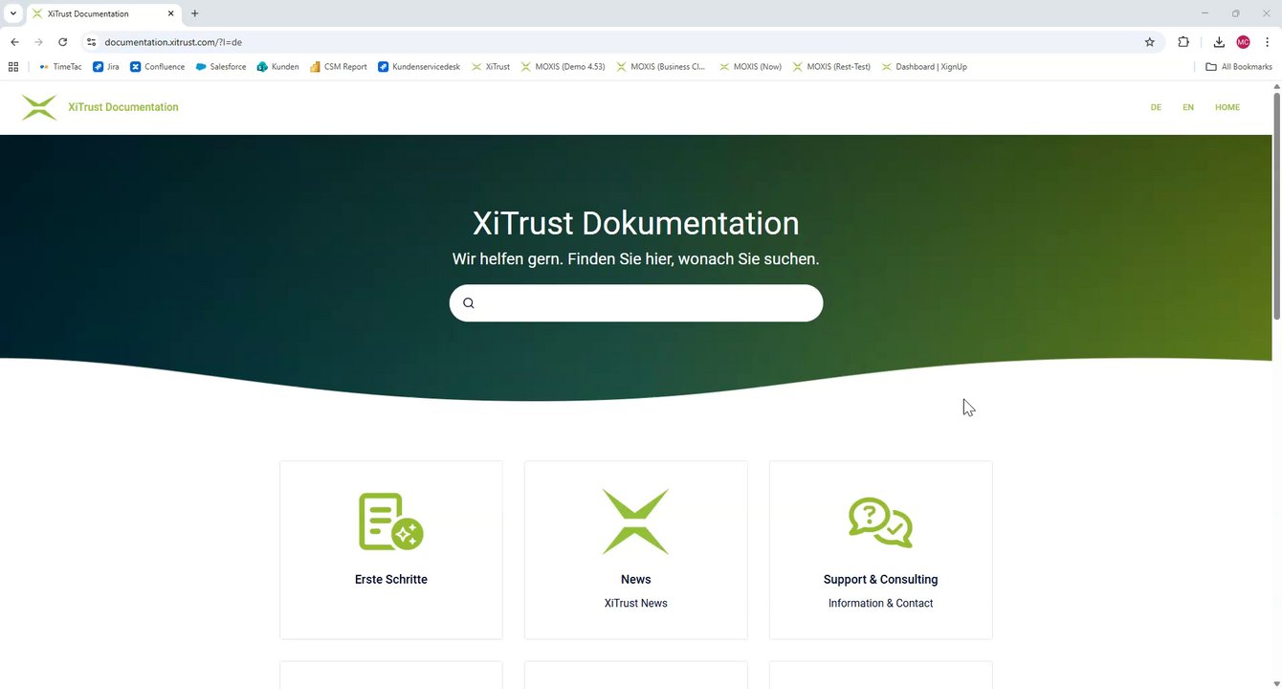
Task: Switch language to DE
Action: tap(1156, 107)
